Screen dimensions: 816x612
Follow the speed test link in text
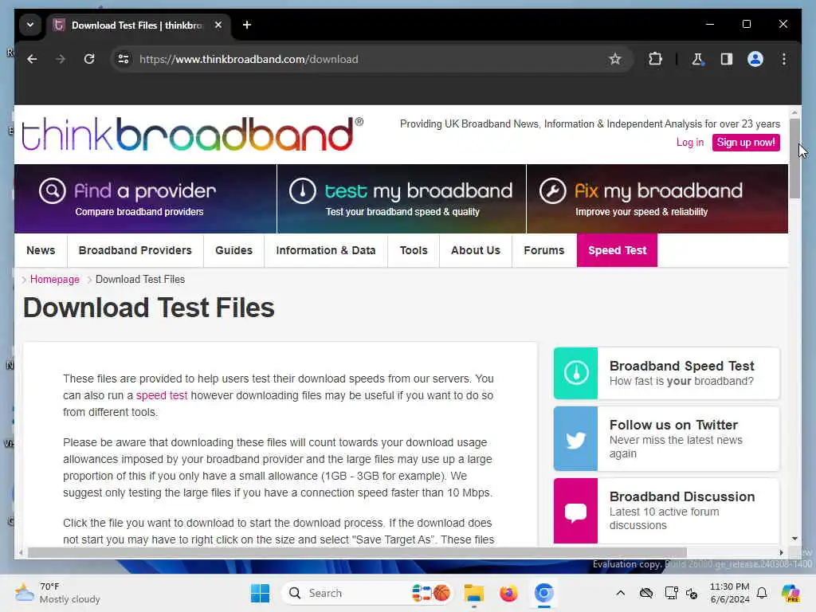coord(161,395)
